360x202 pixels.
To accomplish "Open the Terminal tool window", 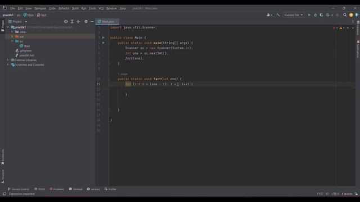I will (x=75, y=189).
